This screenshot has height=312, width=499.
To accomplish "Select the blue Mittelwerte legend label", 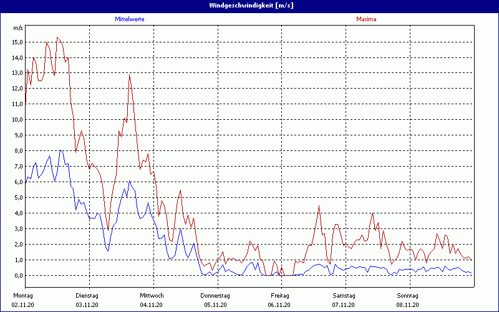I will click(130, 19).
